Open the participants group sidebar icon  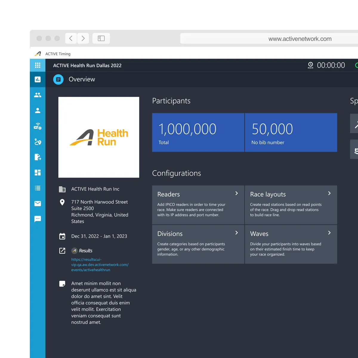click(38, 95)
